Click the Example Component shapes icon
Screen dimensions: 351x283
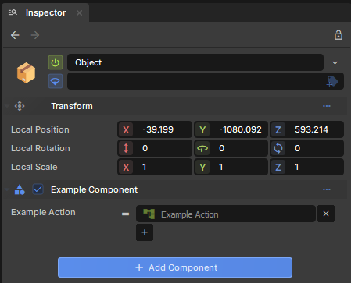pyautogui.click(x=20, y=189)
